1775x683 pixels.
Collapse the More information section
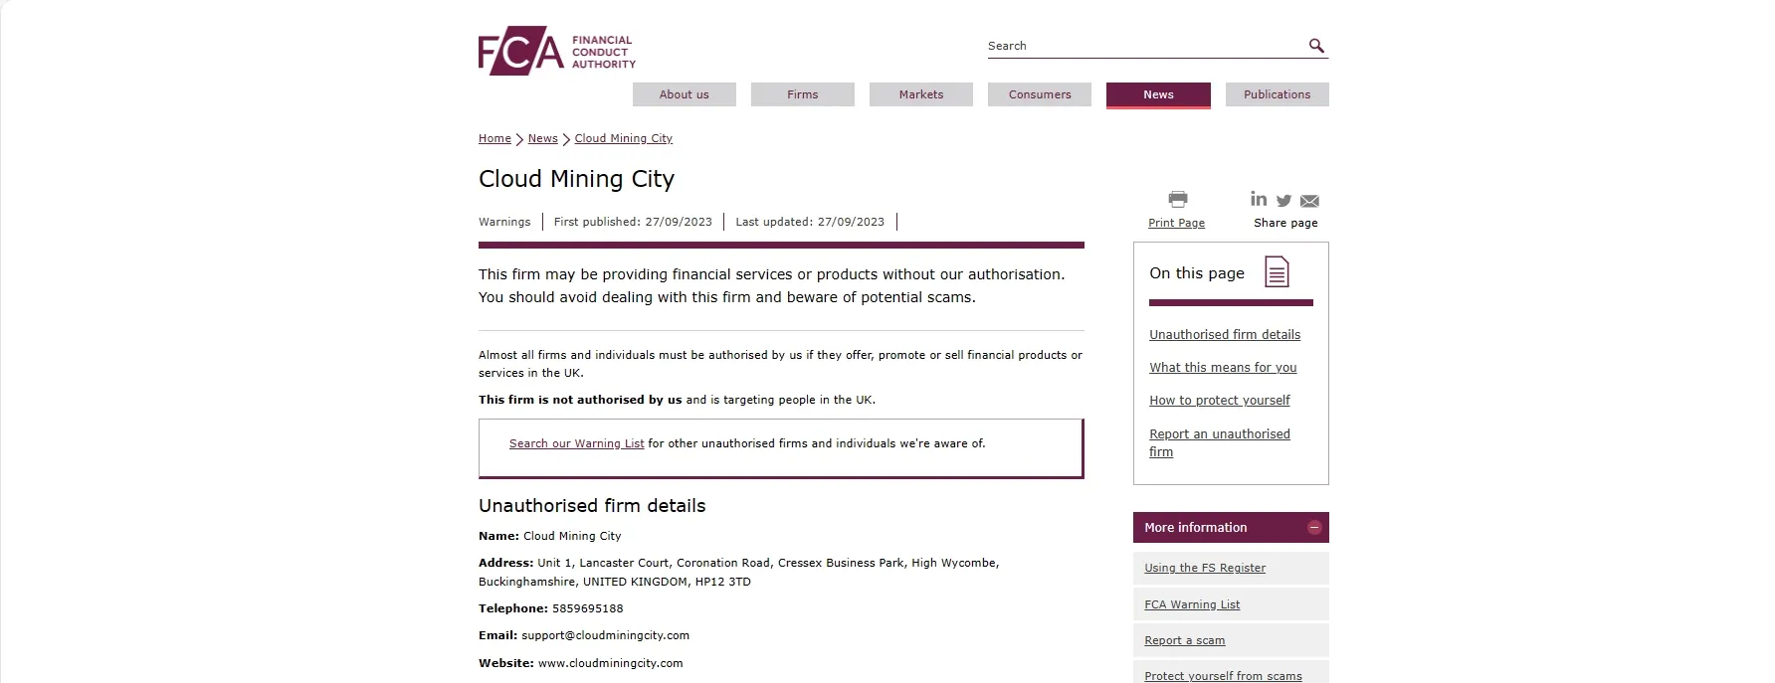pyautogui.click(x=1314, y=528)
